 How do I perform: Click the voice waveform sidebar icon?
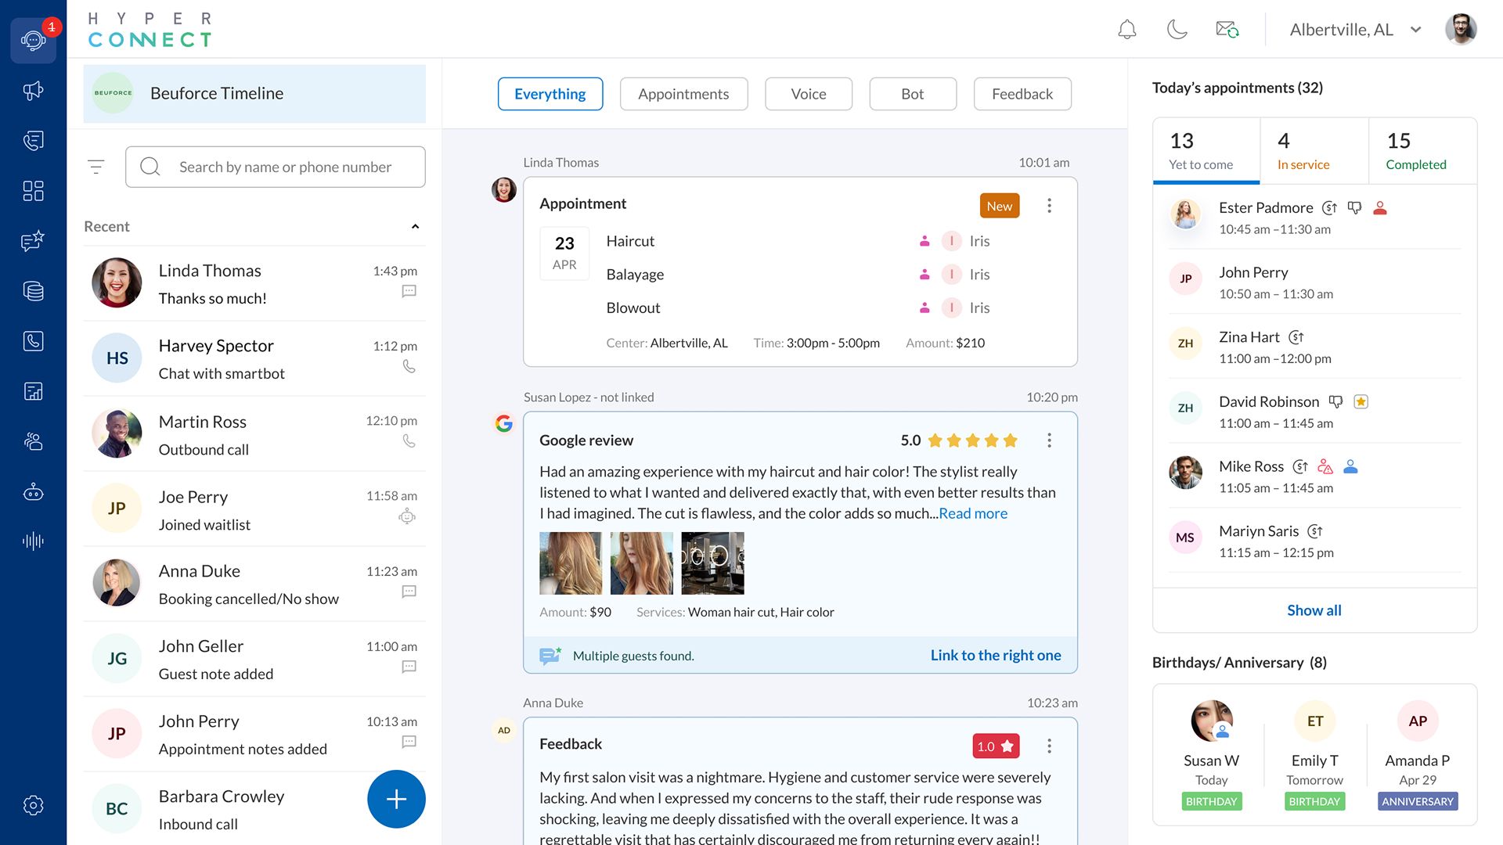pos(33,541)
